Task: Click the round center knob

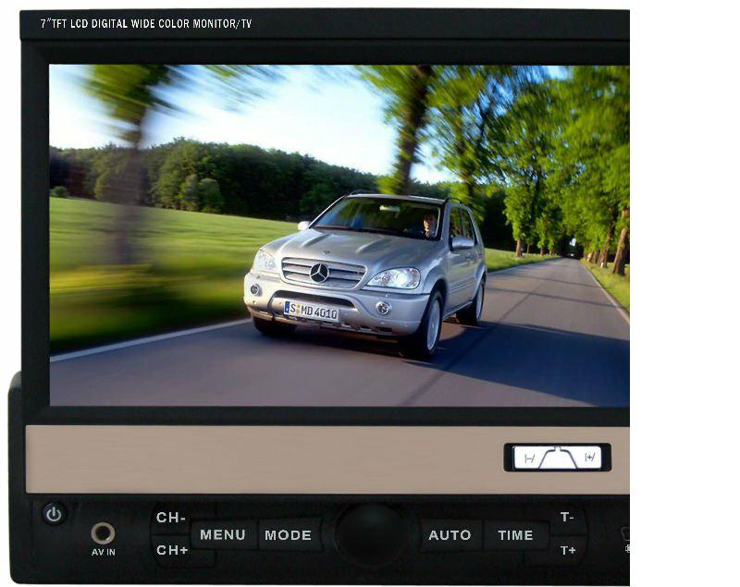Action: click(372, 534)
